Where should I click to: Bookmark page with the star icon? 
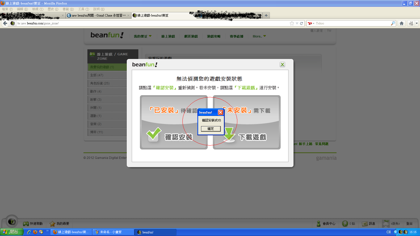coord(292,23)
